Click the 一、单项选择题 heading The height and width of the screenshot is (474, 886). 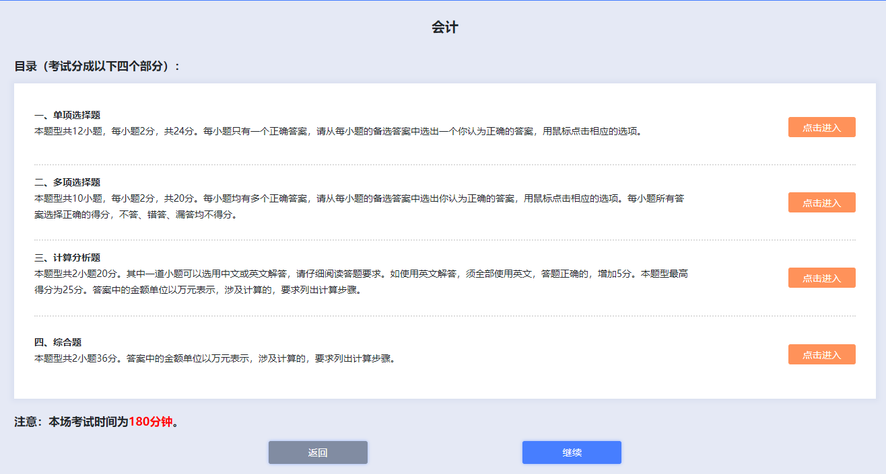(67, 115)
